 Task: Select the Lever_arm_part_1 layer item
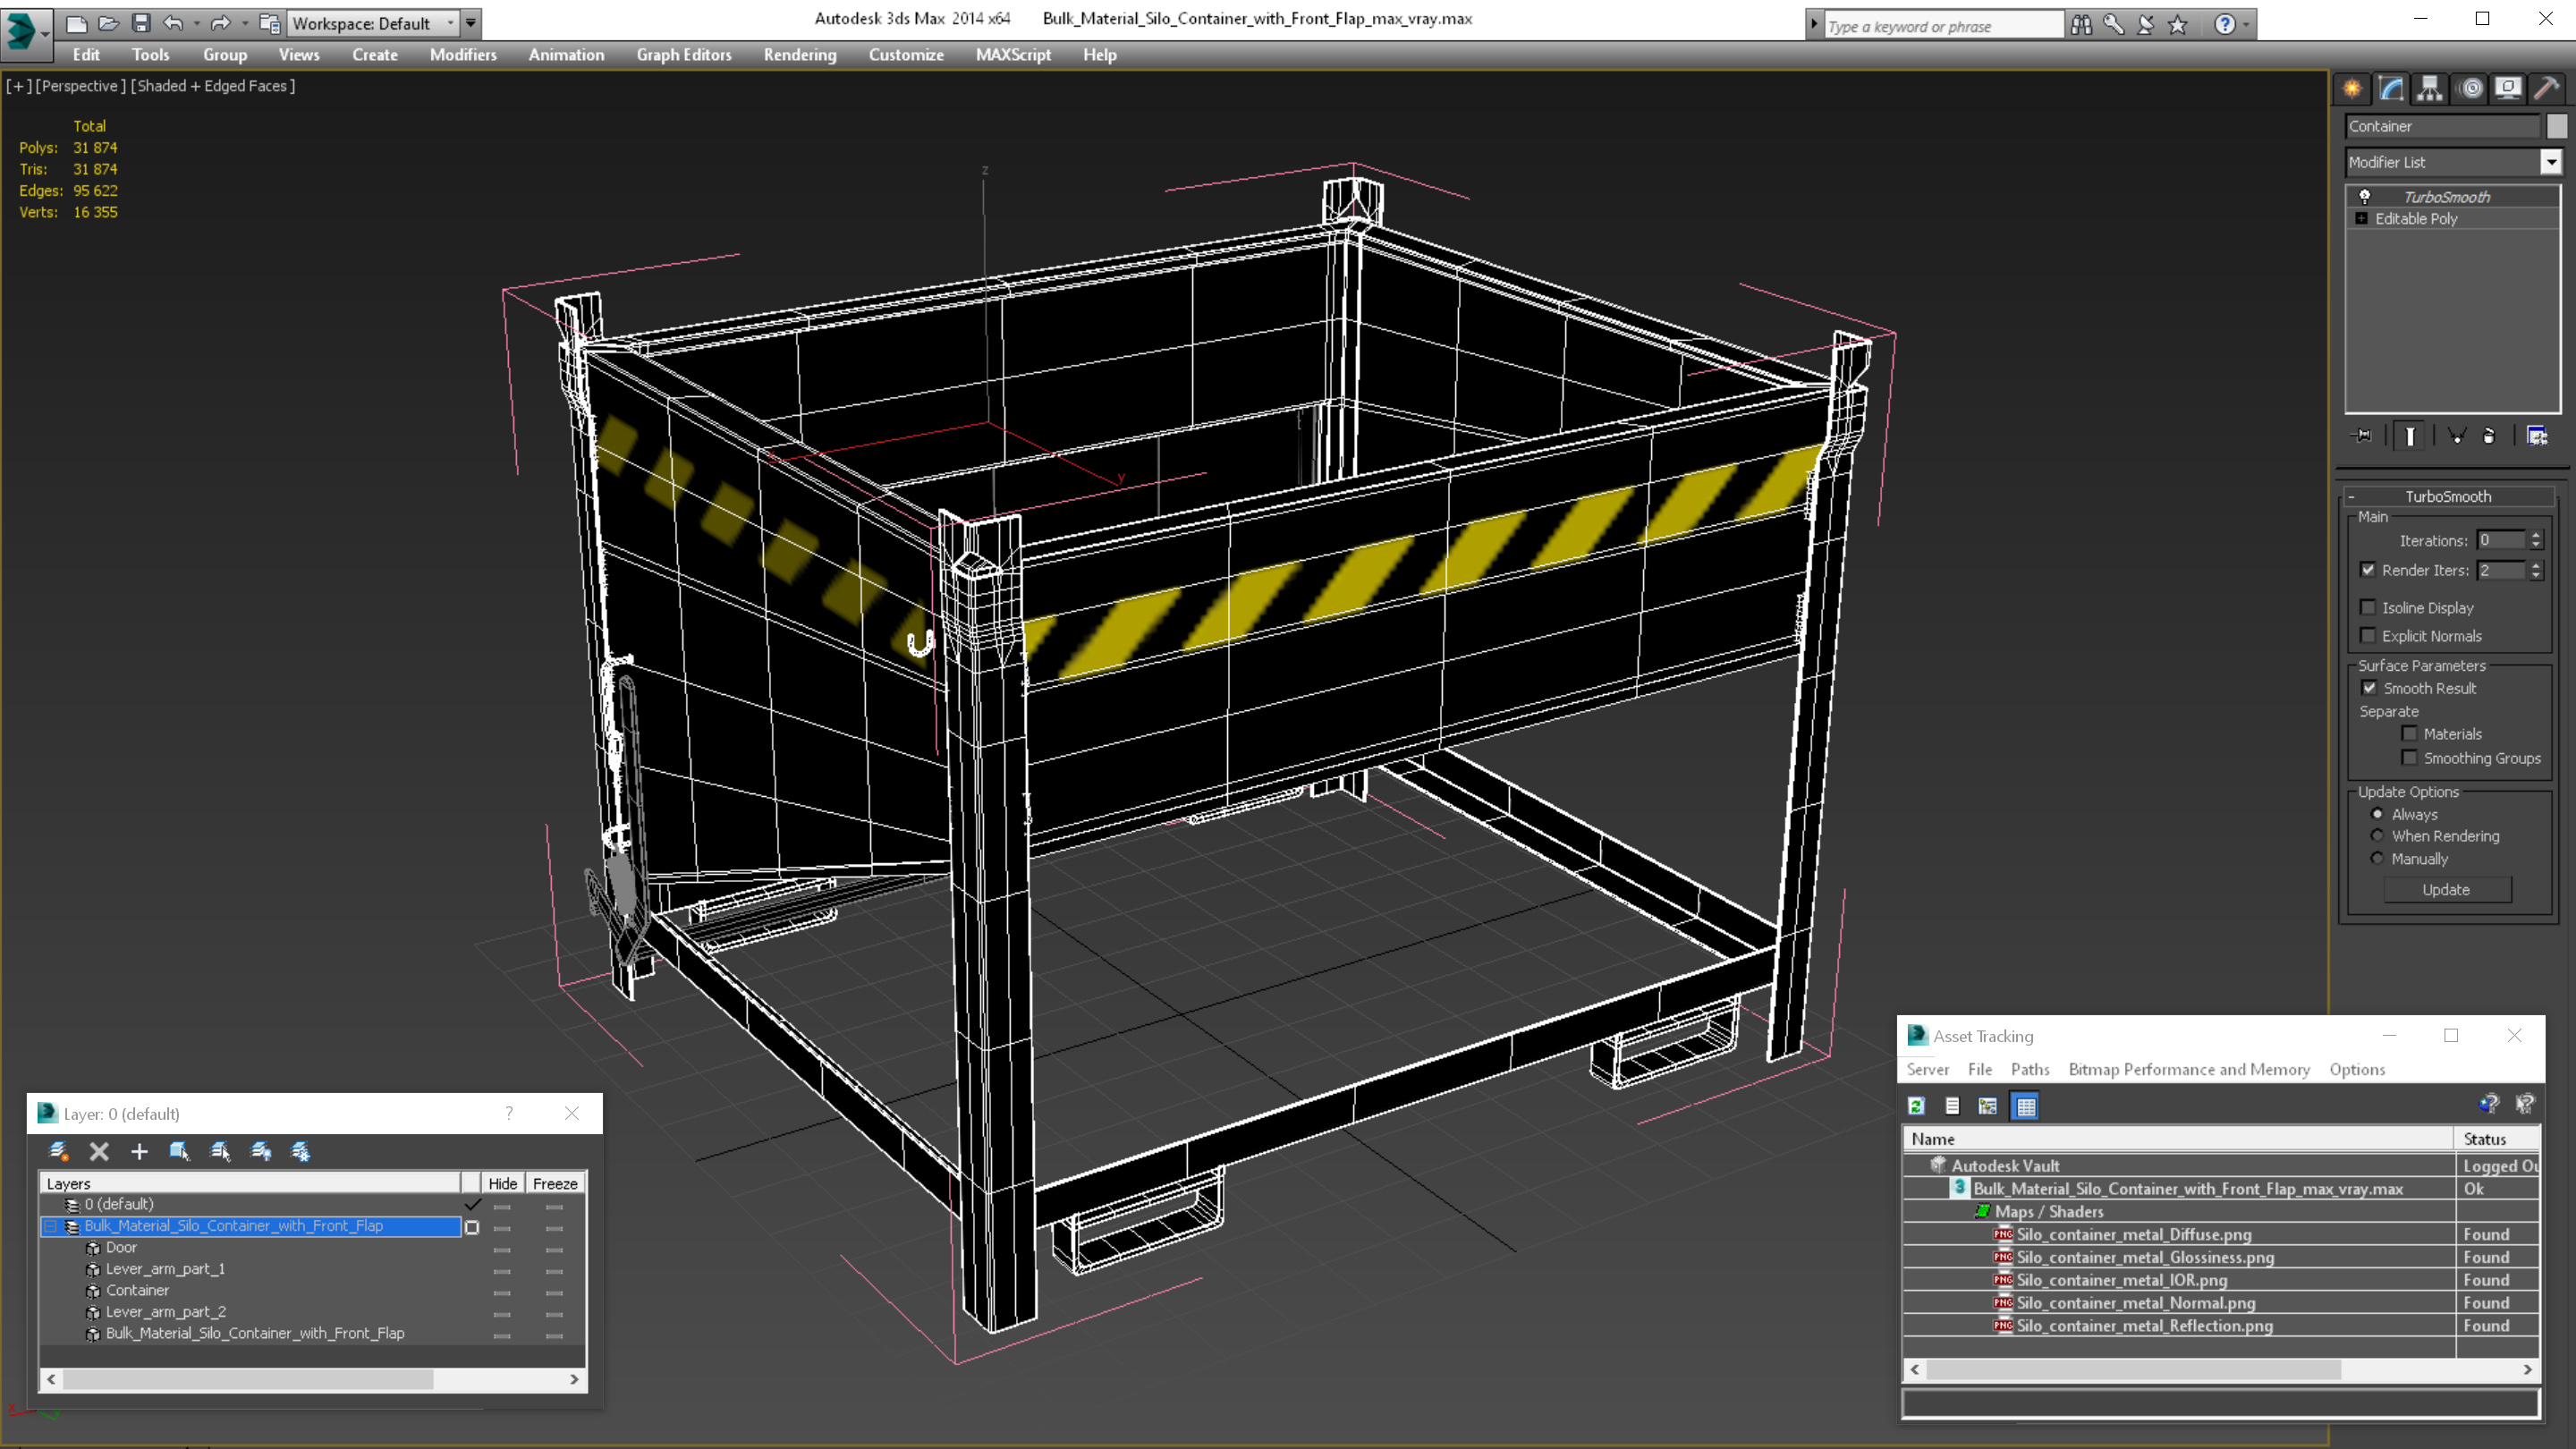click(165, 1269)
